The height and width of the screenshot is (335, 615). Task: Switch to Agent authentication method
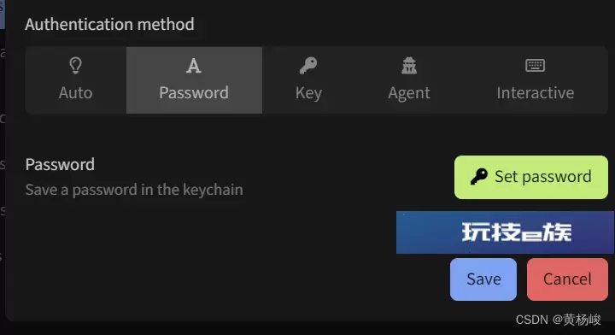(x=409, y=80)
